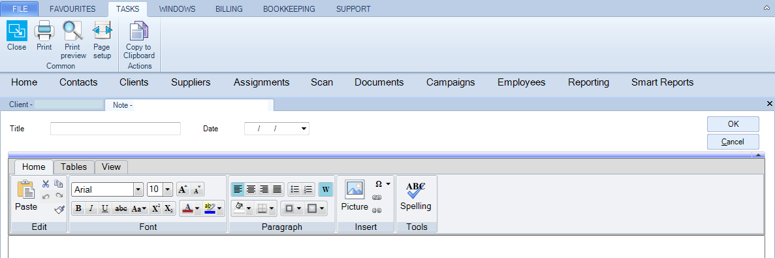The image size is (775, 258).
Task: Switch to the BILLING ribbon tab
Action: click(x=229, y=9)
